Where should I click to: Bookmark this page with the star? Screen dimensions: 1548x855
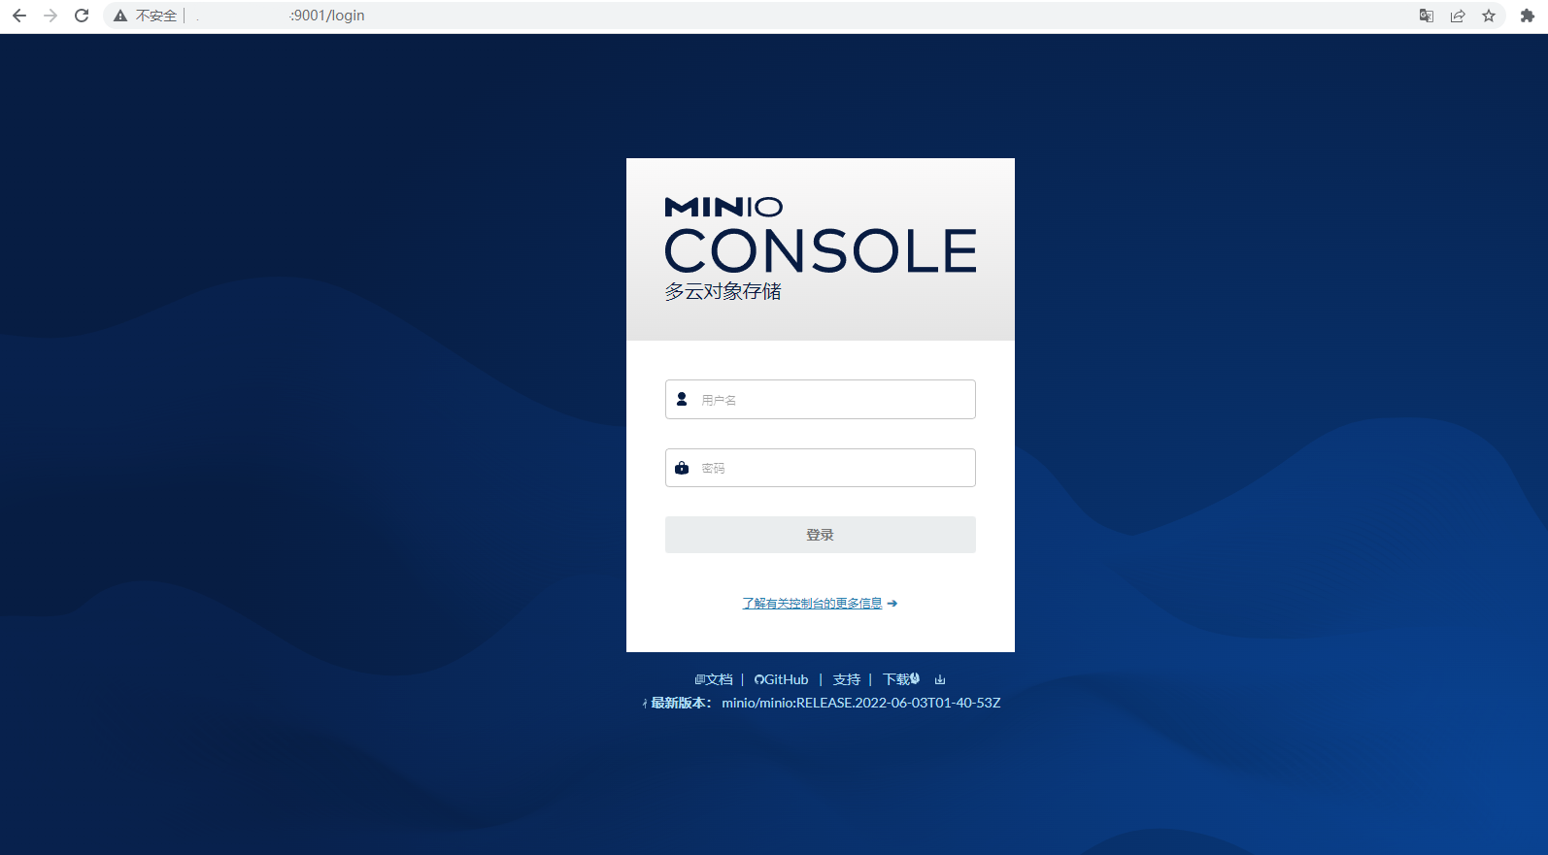(1489, 16)
